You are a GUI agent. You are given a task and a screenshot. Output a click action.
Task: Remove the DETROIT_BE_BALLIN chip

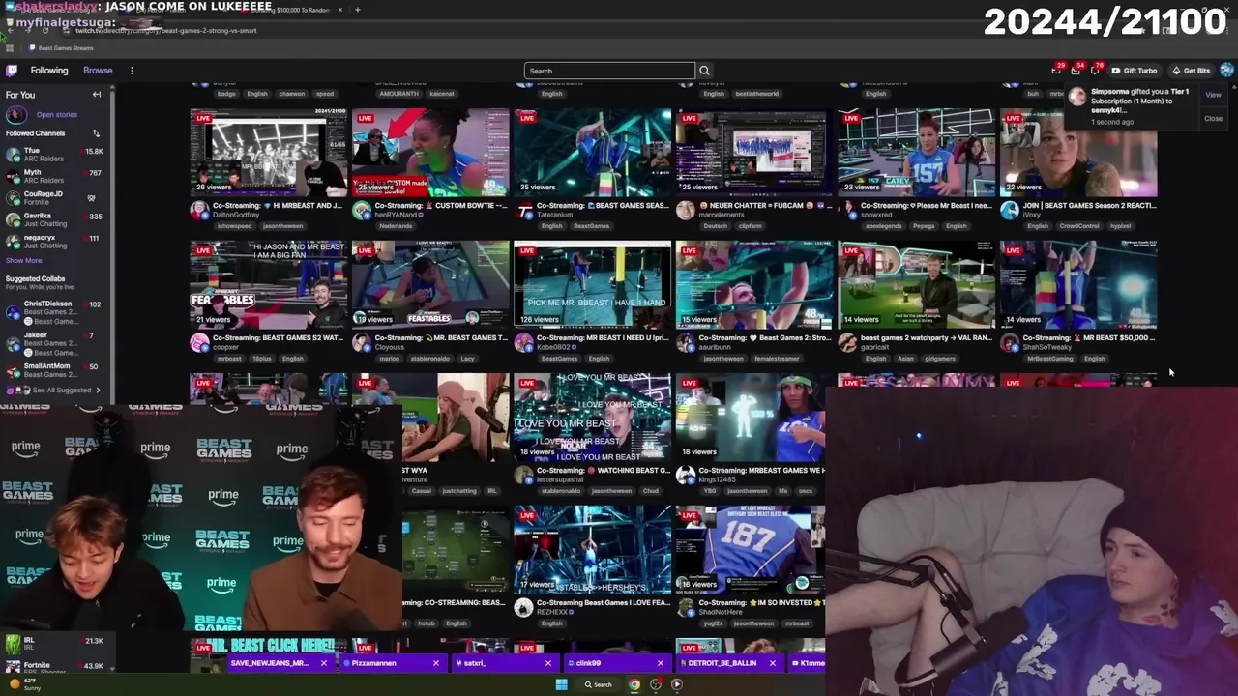773,663
